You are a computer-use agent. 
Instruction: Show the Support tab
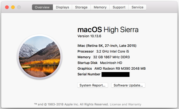click(x=119, y=7)
